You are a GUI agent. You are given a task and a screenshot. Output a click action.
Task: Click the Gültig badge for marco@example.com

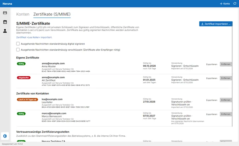[x=21, y=114]
